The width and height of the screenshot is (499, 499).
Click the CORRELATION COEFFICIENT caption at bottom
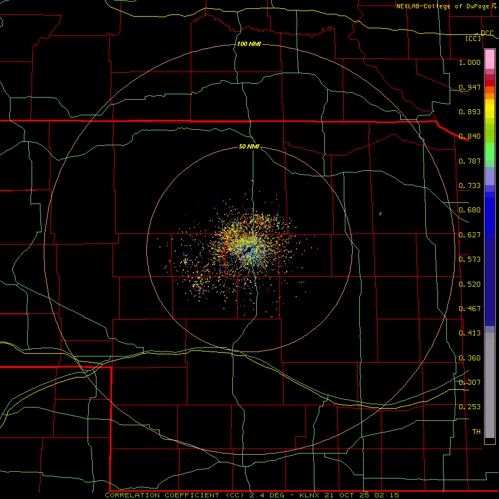[252, 495]
